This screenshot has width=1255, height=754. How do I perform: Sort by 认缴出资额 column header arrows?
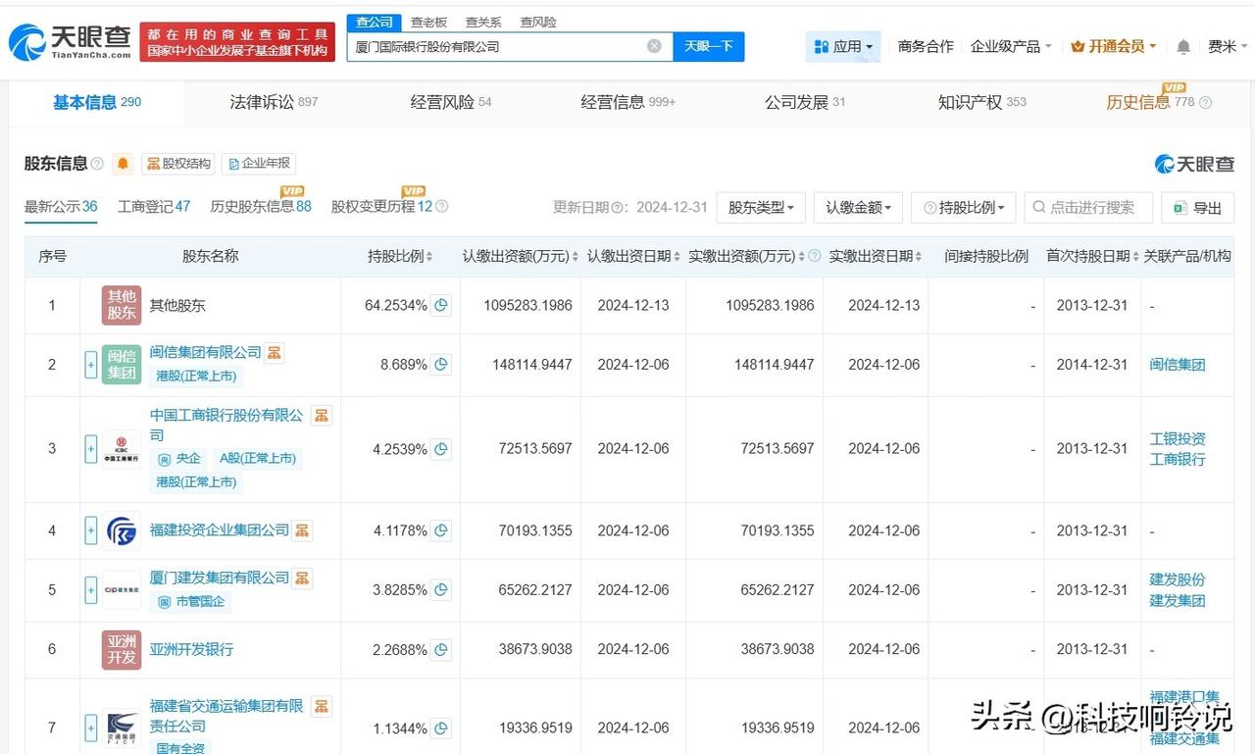point(575,256)
